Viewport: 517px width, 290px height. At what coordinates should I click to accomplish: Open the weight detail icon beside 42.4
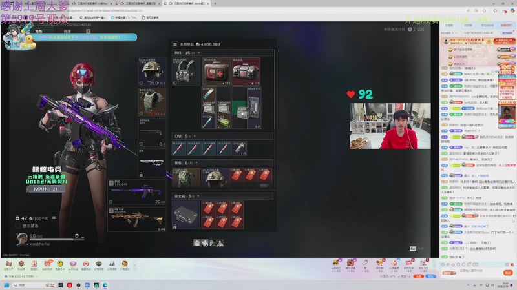[x=54, y=218]
